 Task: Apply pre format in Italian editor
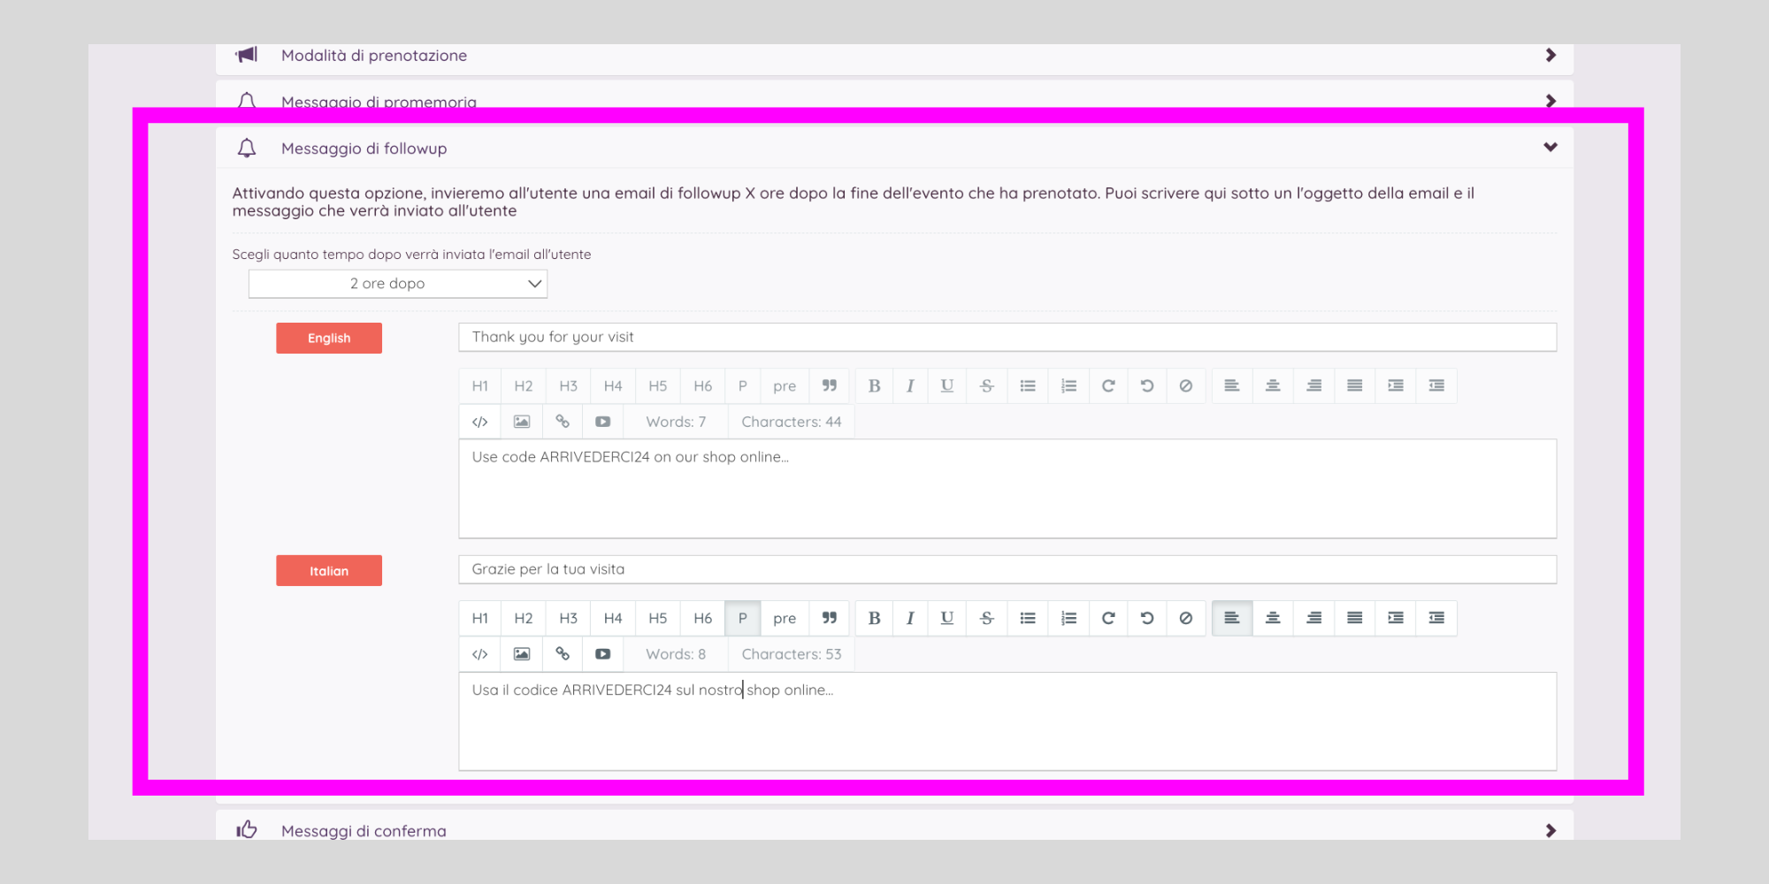[785, 618]
